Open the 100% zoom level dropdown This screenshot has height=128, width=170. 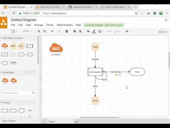28,31
